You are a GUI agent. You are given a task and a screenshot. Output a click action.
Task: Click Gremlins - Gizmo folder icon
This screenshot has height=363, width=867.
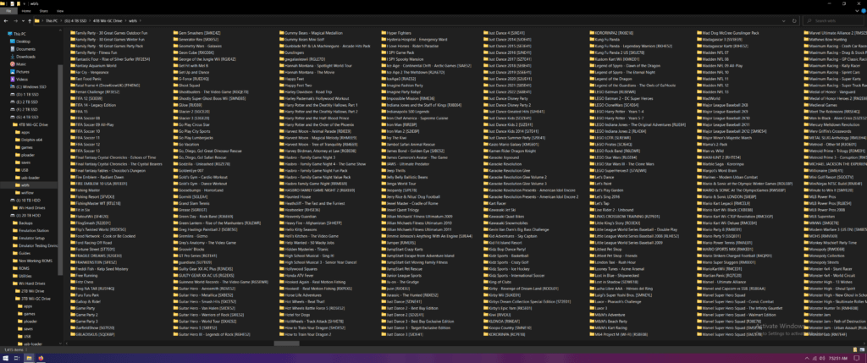pyautogui.click(x=175, y=236)
